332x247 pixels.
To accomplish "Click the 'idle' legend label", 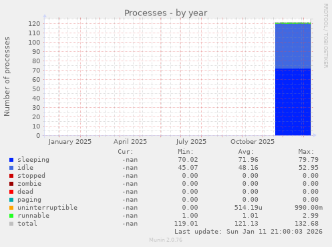I will tap(25, 168).
